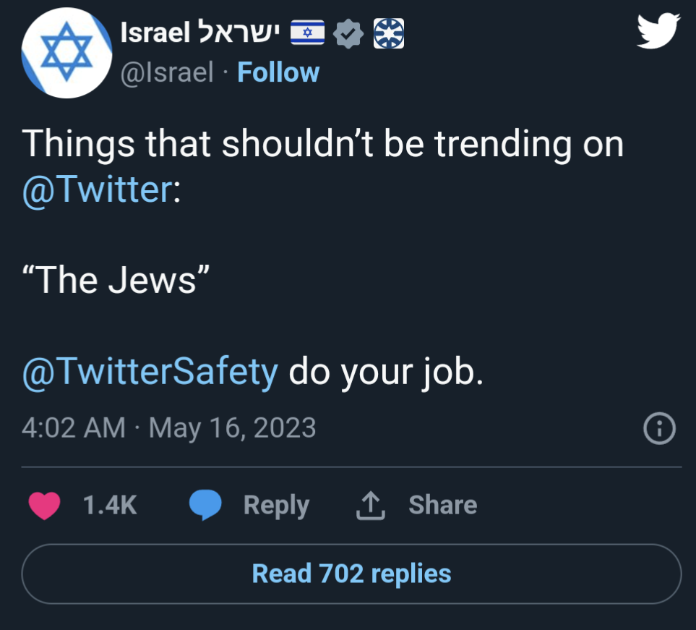
Task: Open the @TwitterSafety mention link
Action: click(x=150, y=373)
